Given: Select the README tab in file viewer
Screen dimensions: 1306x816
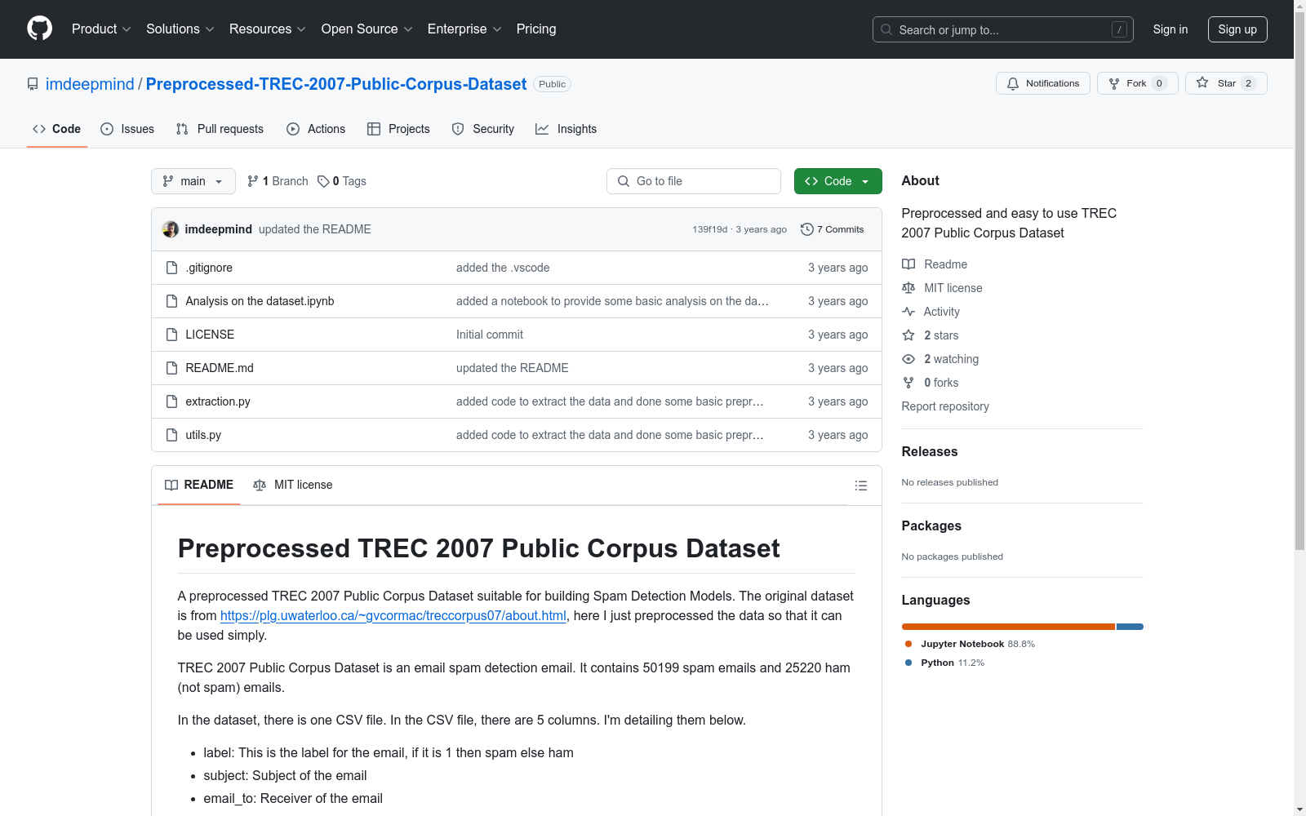Looking at the screenshot, I should [199, 485].
